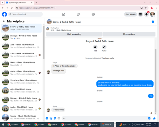Image resolution: width=159 pixels, height=127 pixels.
Task: Open Raimary 4 Beds 3 Baths chat
Action: point(21,99)
